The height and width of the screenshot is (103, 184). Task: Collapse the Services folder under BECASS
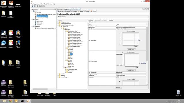(65, 60)
